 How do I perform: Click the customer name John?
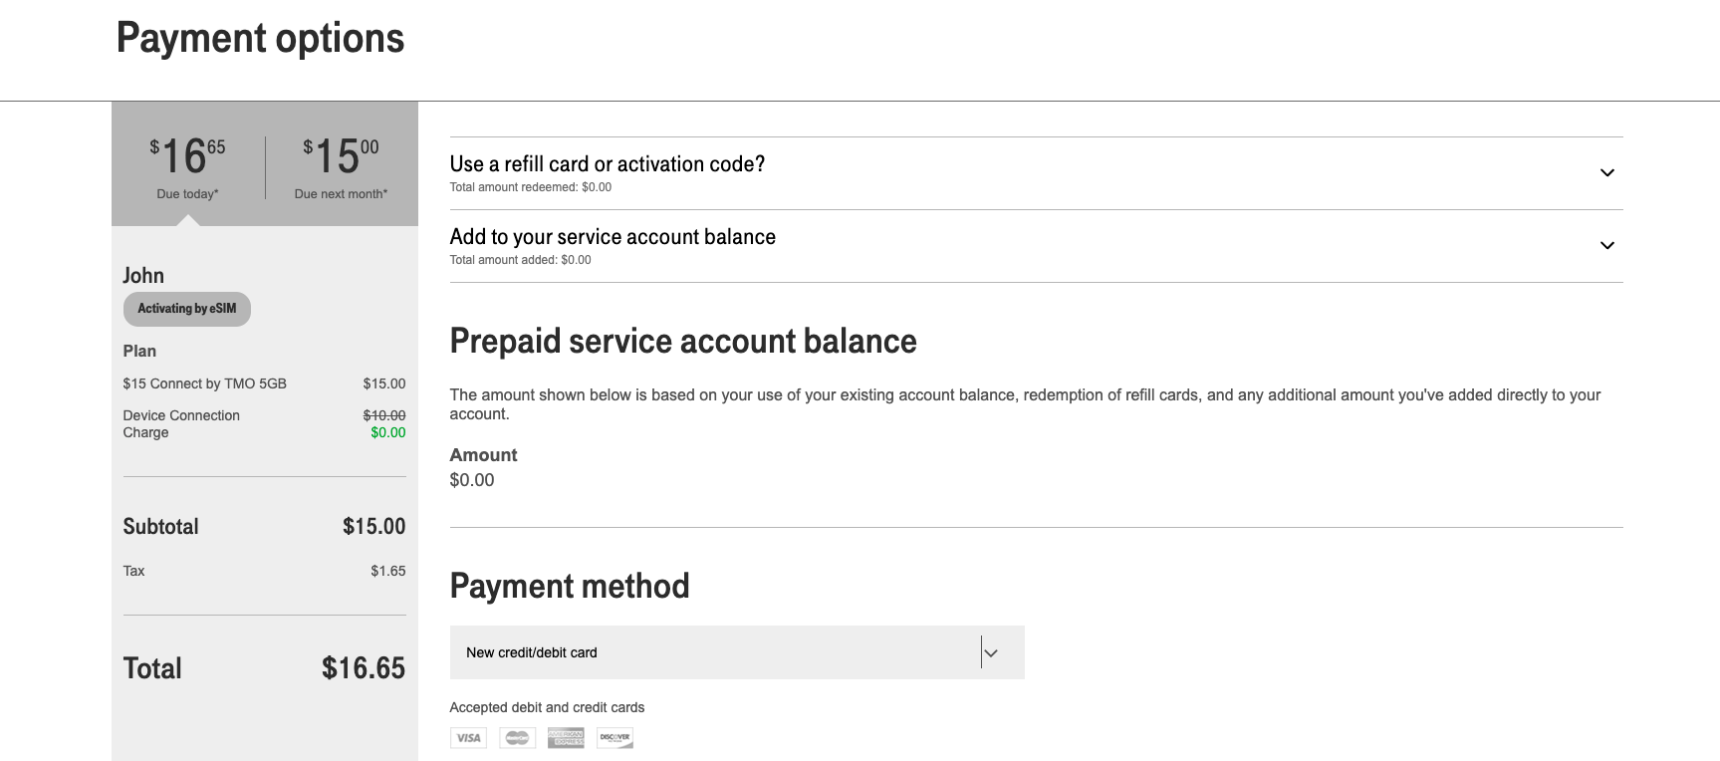click(143, 276)
